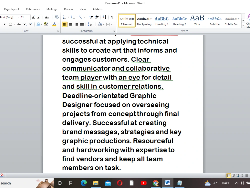Open highlight color dropdown arrow
This screenshot has height=188, width=250.
pyautogui.click(x=50, y=24)
